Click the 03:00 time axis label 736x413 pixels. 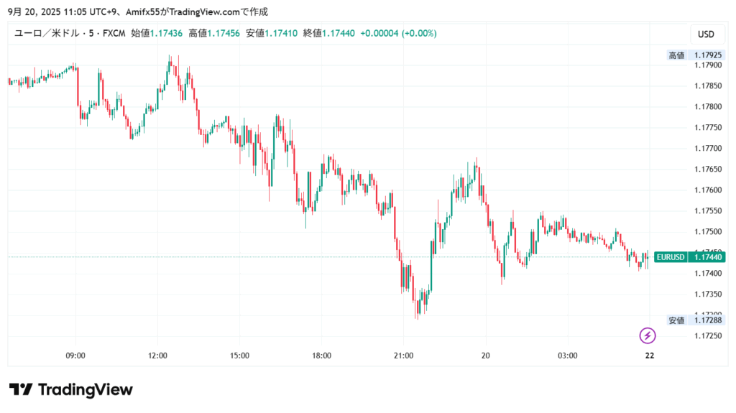tap(568, 356)
